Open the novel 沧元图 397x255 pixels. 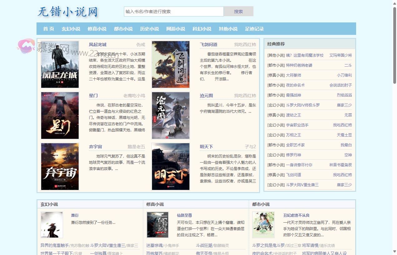[206, 96]
